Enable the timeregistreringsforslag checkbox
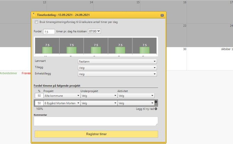This screenshot has width=233, height=144. (x=37, y=22)
